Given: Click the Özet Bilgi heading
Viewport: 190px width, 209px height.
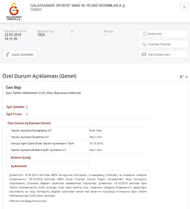Looking at the screenshot, I should pos(13,87).
